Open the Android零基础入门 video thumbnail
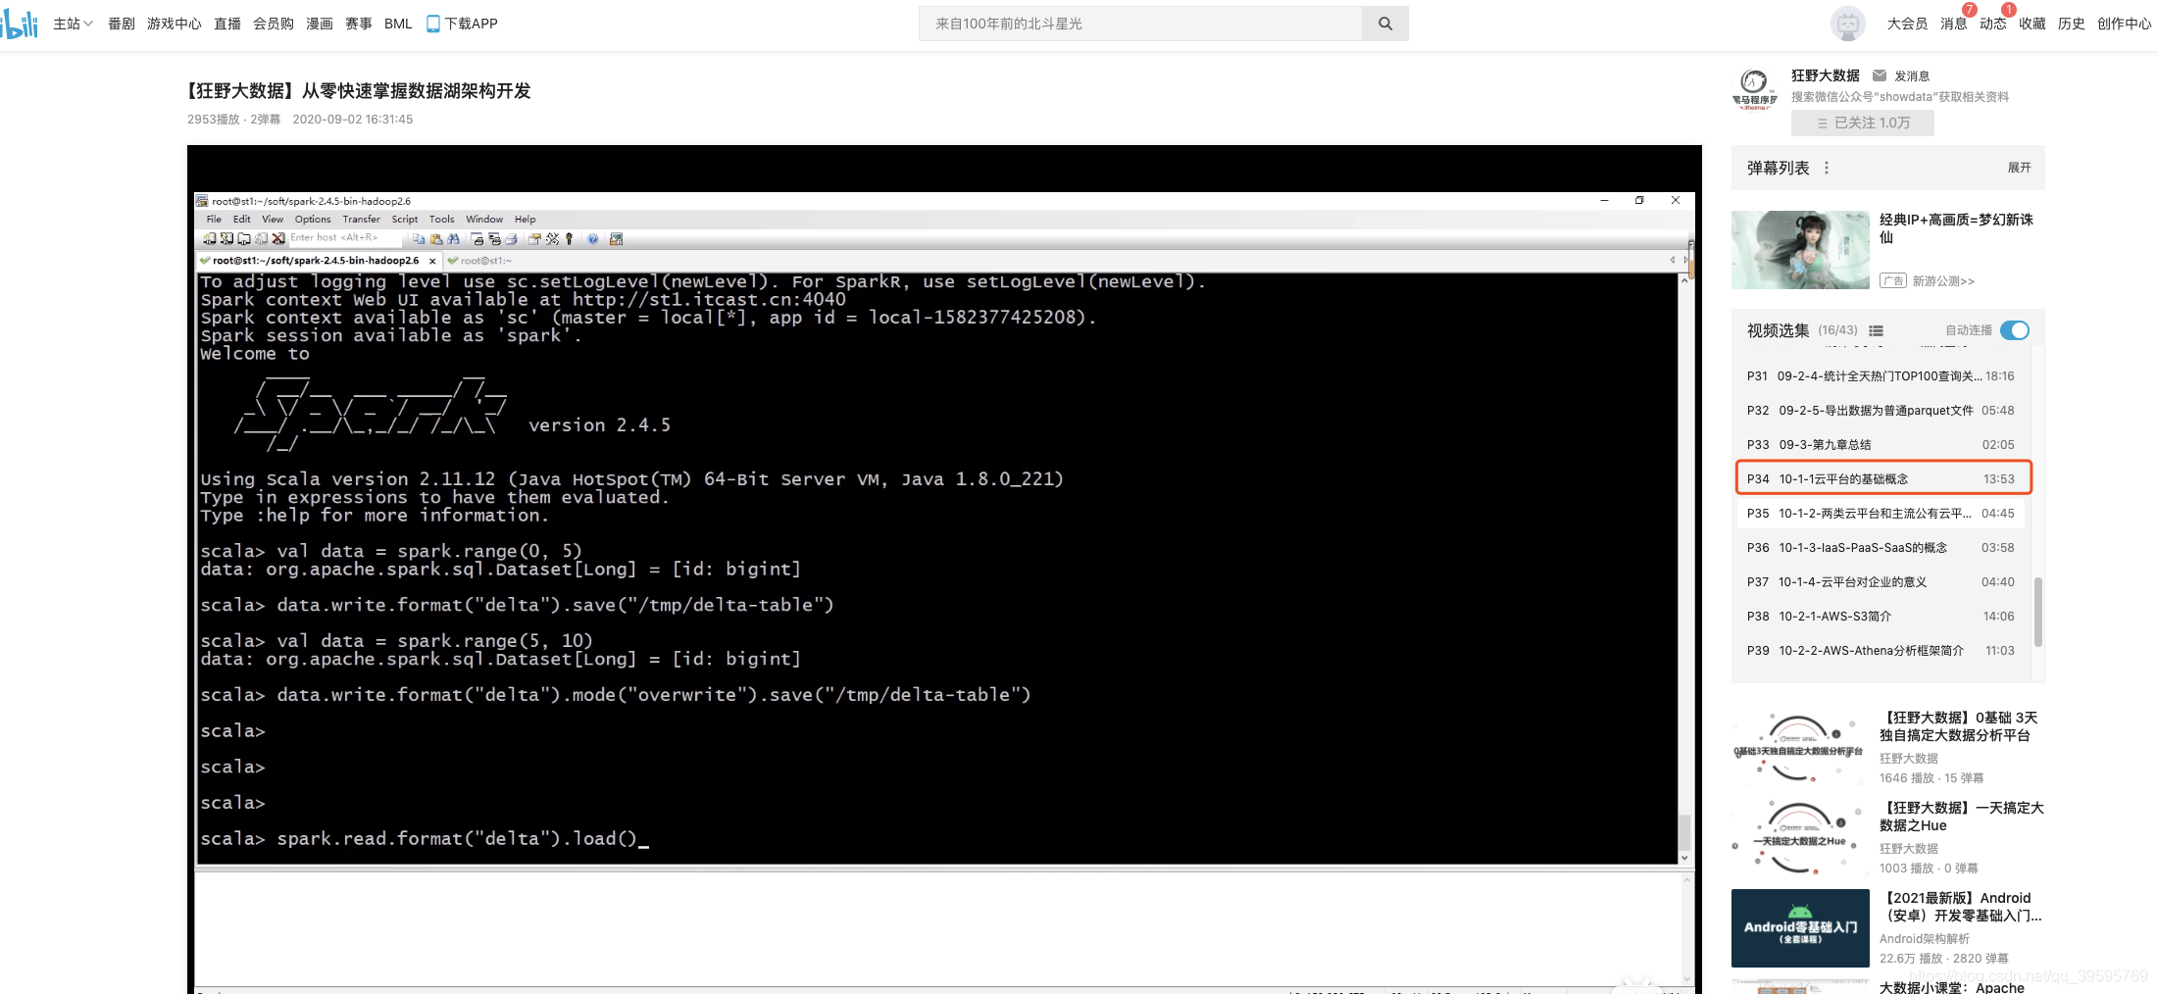 pos(1800,928)
